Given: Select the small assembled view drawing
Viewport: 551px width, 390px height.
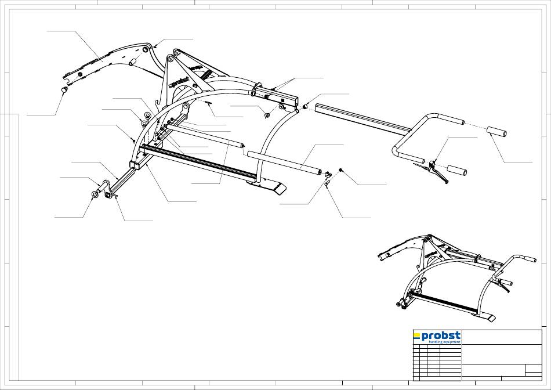Looking at the screenshot, I should point(457,278).
